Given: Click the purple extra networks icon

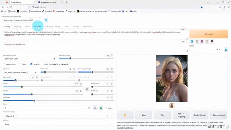Looking at the screenshot, I should point(202,42).
